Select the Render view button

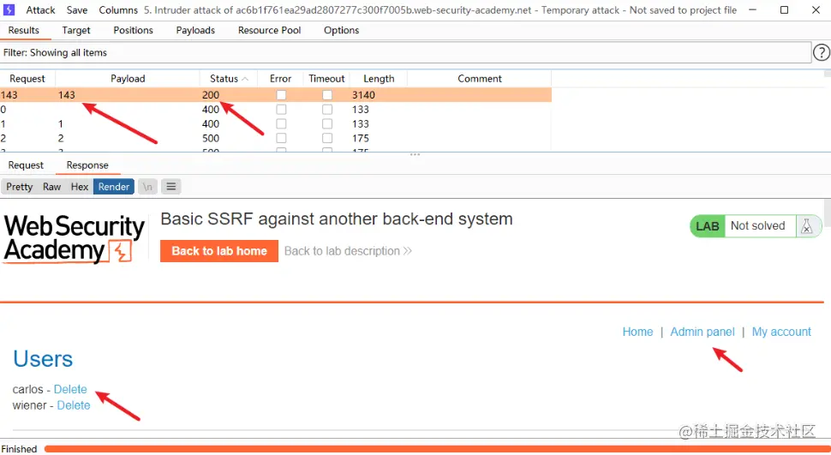click(x=113, y=187)
